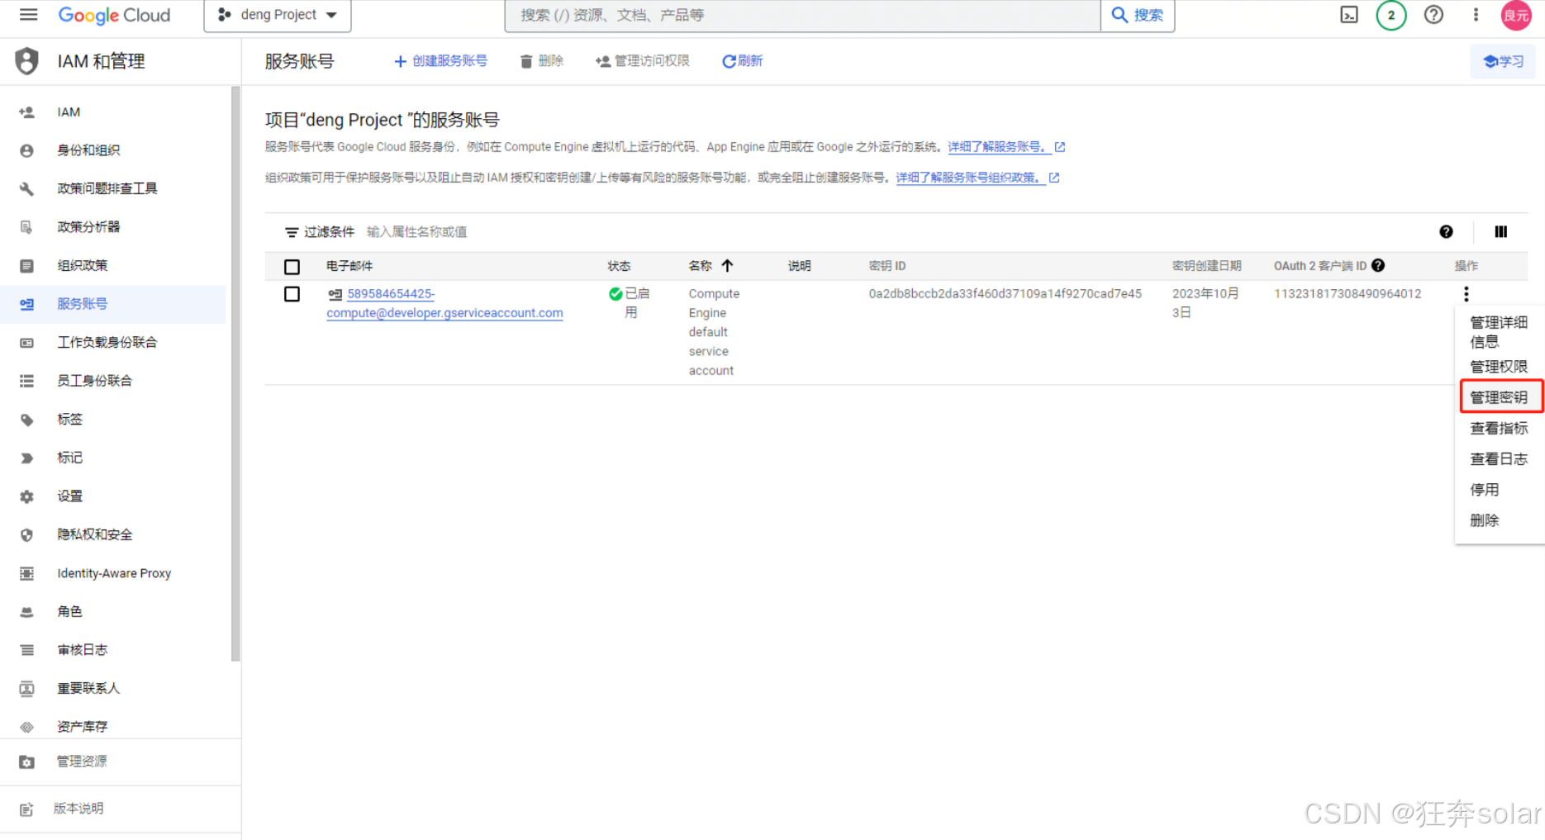Sort by 名称 column arrow
The width and height of the screenshot is (1545, 840).
click(727, 266)
